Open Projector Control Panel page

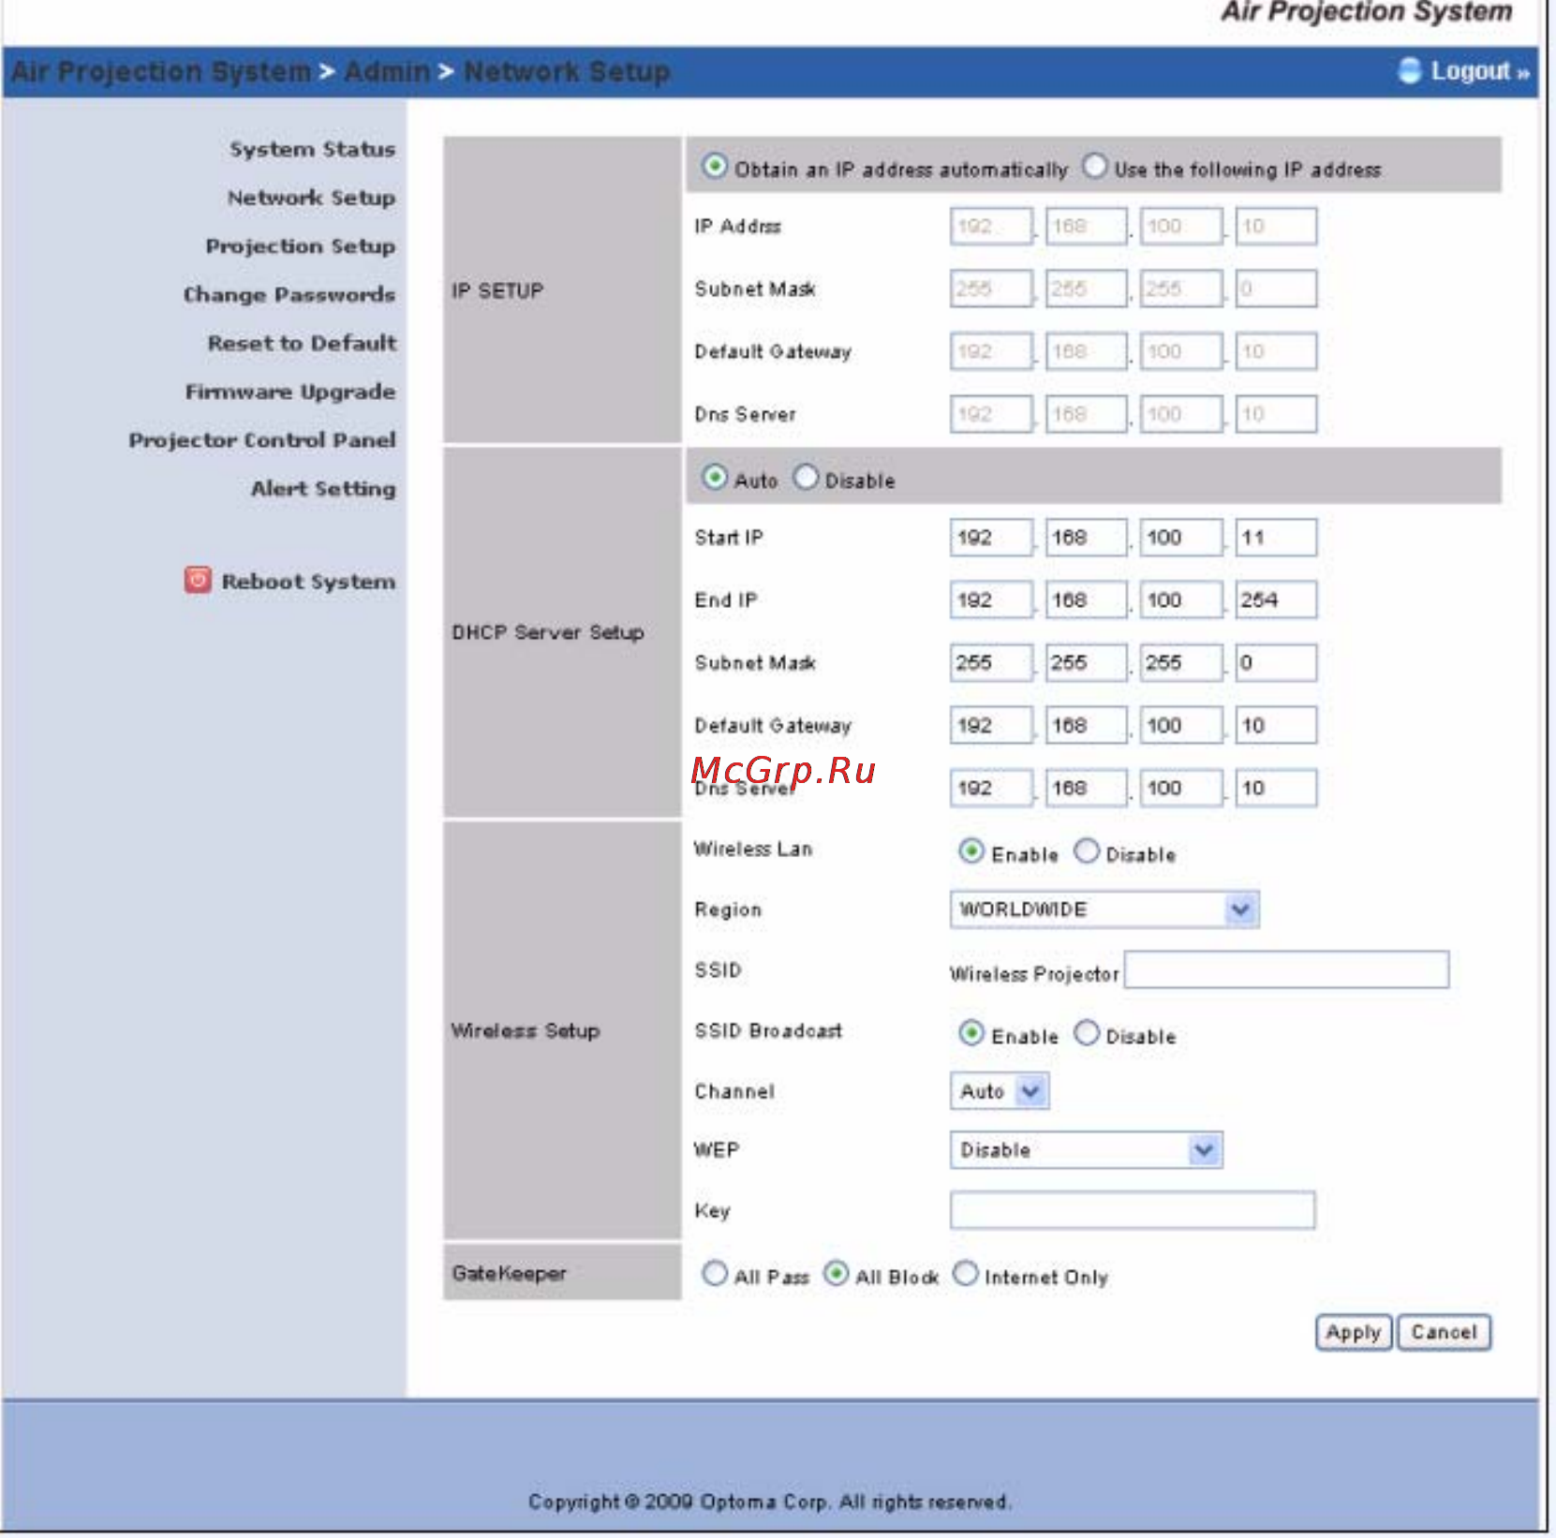(262, 440)
